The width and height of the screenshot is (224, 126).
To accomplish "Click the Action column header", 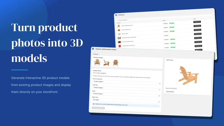I will coord(195,19).
